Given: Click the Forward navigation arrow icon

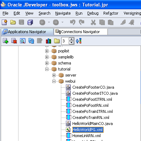Looking at the screenshot, I should (x=56, y=22).
